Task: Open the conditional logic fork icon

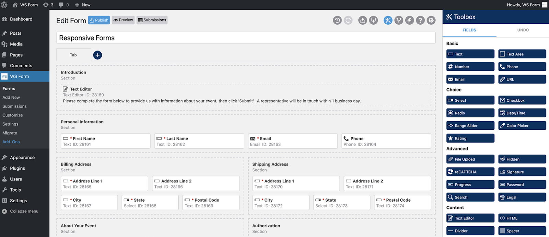Action: click(399, 20)
